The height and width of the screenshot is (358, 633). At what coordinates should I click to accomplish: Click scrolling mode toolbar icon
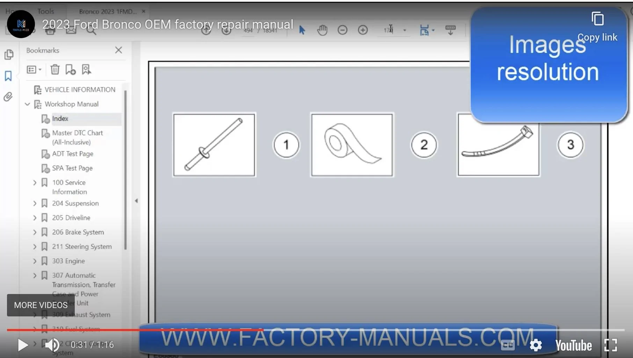(450, 30)
